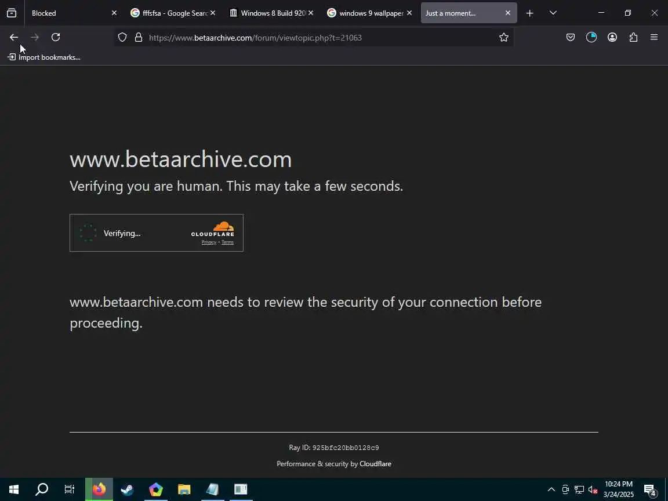Open the Firefox account icon
Viewport: 668px width, 501px height.
[612, 38]
